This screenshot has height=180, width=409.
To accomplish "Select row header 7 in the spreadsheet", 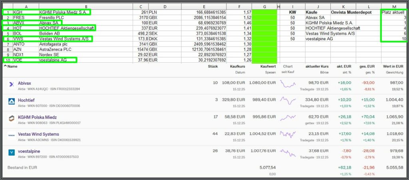I will pyautogui.click(x=8, y=44).
